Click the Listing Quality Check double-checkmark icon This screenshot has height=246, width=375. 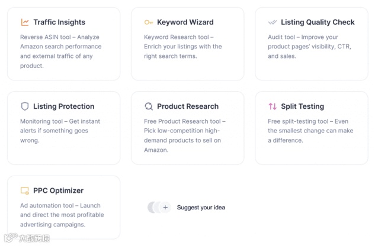click(x=273, y=22)
